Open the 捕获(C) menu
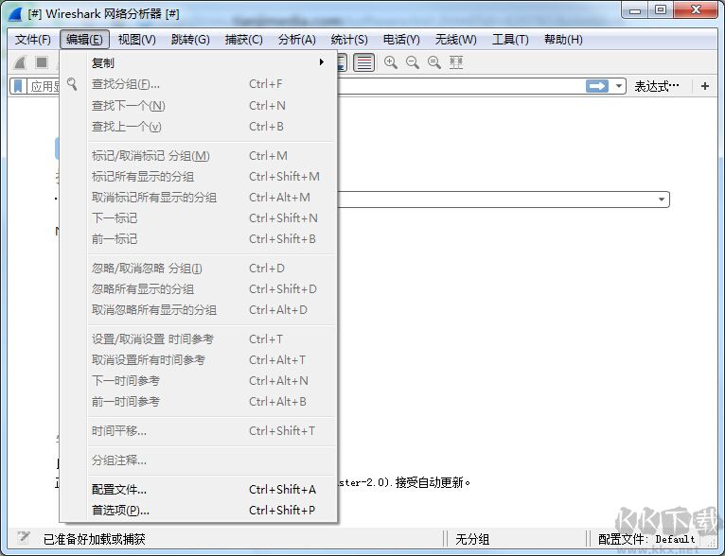This screenshot has height=556, width=725. pyautogui.click(x=243, y=40)
